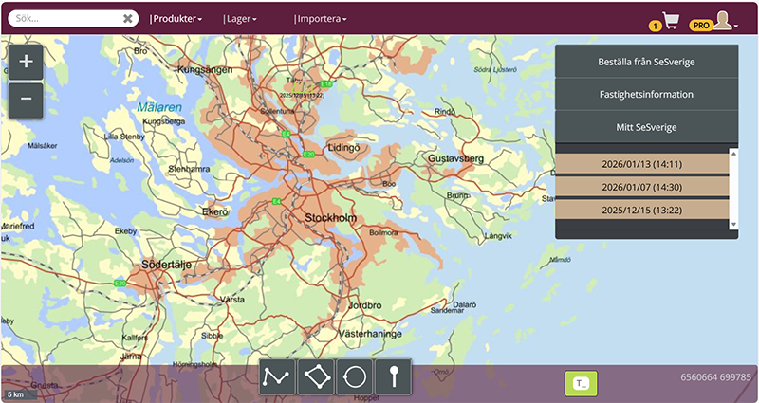Select the point marker tool
This screenshot has width=759, height=403.
tap(394, 377)
